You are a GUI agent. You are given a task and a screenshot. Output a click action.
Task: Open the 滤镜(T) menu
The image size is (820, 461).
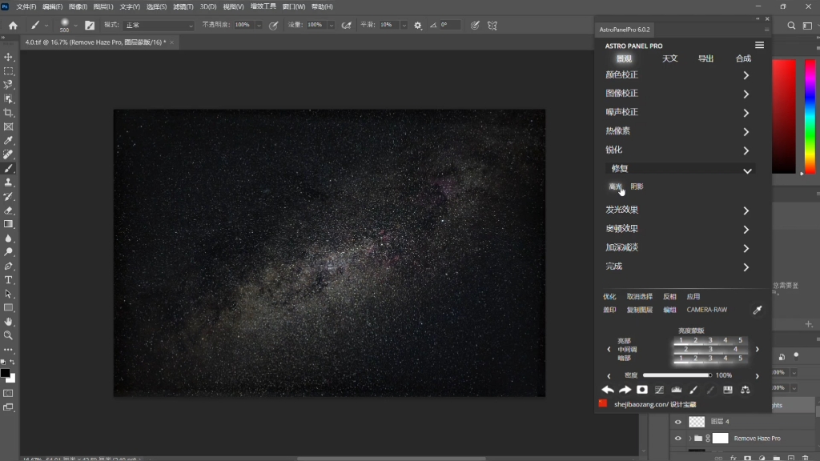click(x=183, y=6)
